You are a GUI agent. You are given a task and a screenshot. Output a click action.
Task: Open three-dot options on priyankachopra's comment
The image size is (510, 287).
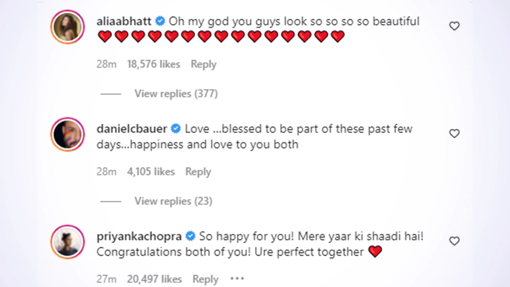pyautogui.click(x=237, y=279)
